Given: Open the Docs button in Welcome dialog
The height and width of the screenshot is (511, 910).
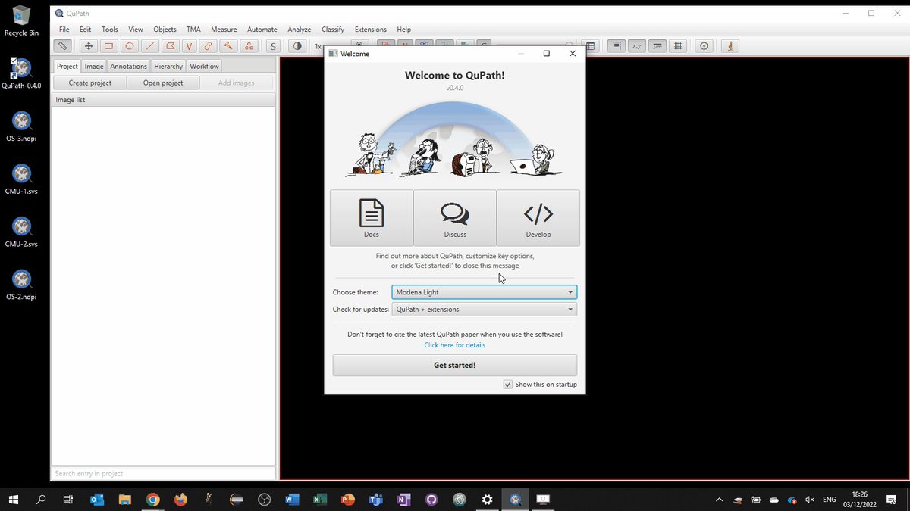Looking at the screenshot, I should pos(372,218).
